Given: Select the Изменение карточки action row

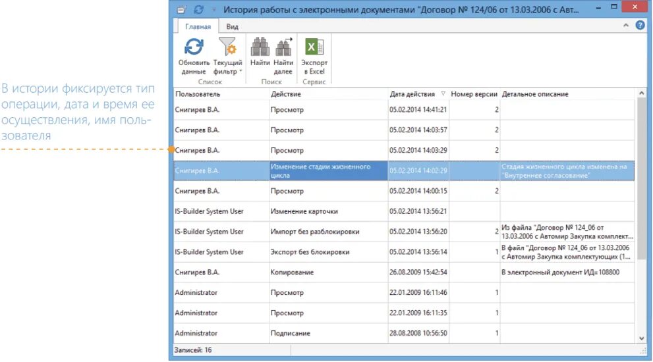Looking at the screenshot, I should [x=404, y=211].
